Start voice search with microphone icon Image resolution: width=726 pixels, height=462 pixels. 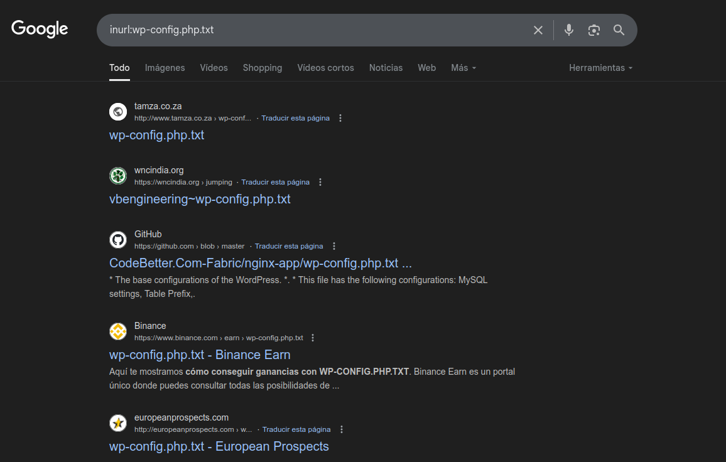click(569, 30)
